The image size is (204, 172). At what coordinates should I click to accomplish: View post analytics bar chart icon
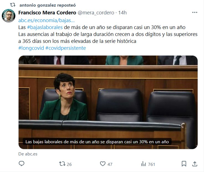(144, 164)
